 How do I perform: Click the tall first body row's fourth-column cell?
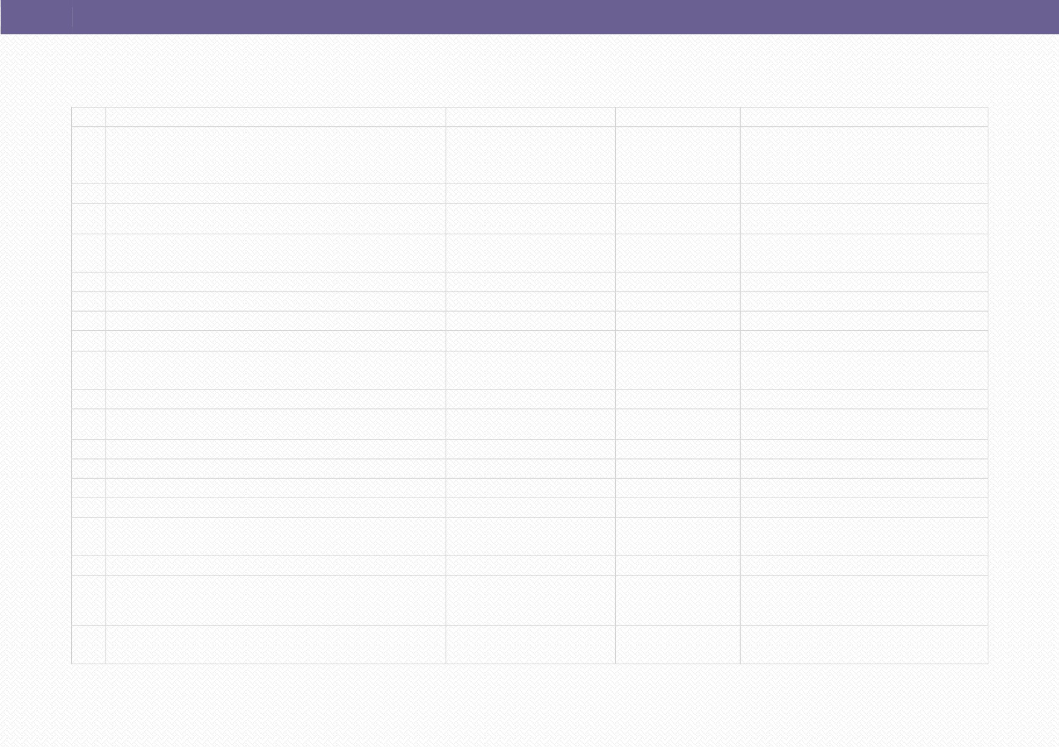pos(677,155)
